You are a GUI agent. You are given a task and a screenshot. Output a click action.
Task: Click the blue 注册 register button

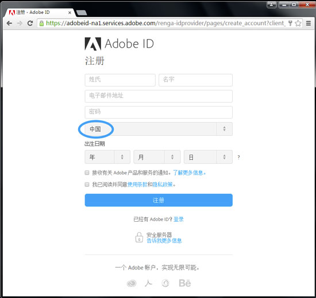coord(159,200)
